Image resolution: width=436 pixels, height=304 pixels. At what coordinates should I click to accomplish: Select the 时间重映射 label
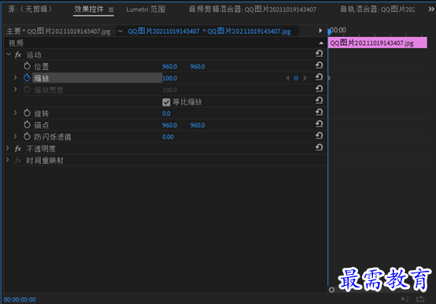(45, 161)
